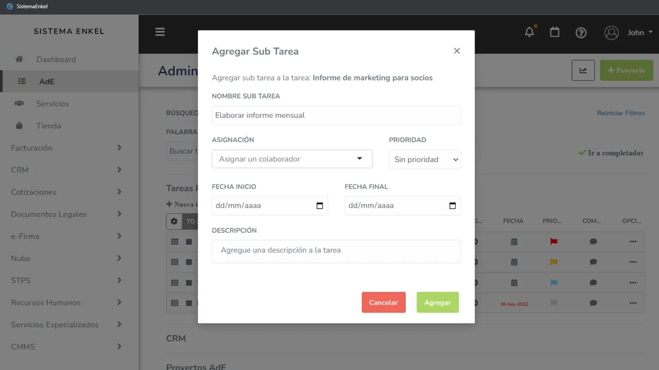Tick the checkbox on the first task row

[x=189, y=242]
